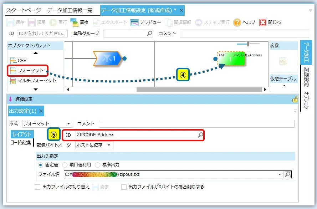Select the 標準出力 radio button

coord(97,165)
